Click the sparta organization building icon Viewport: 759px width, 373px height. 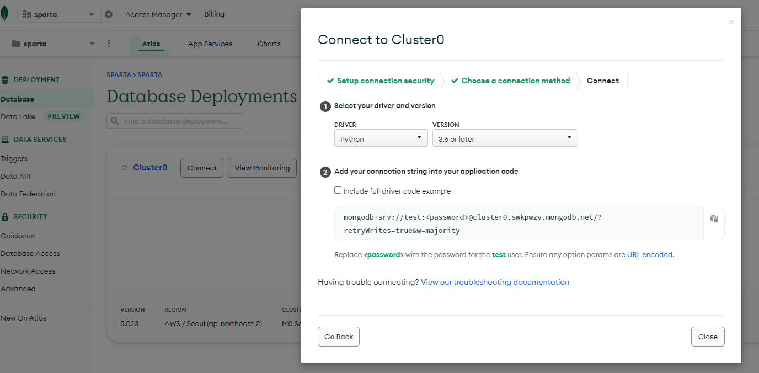click(x=26, y=15)
